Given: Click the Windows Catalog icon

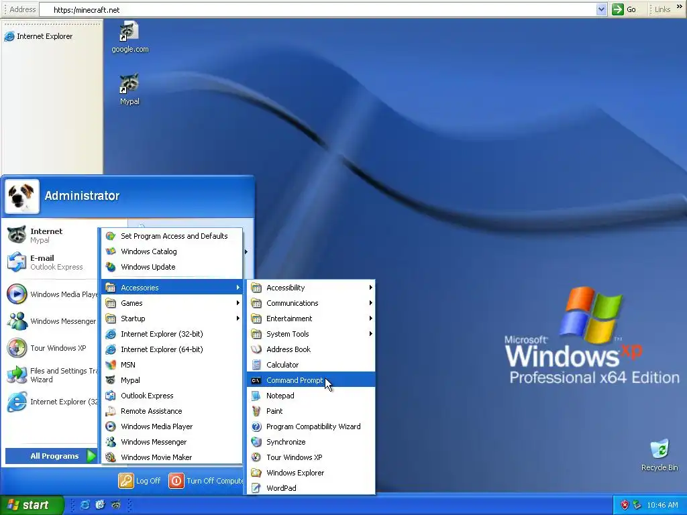Looking at the screenshot, I should coord(111,251).
